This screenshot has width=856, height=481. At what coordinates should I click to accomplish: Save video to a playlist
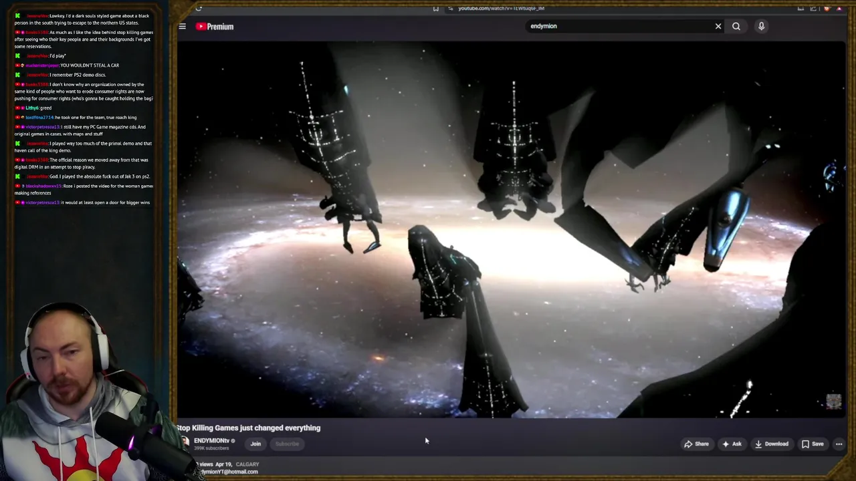point(813,444)
